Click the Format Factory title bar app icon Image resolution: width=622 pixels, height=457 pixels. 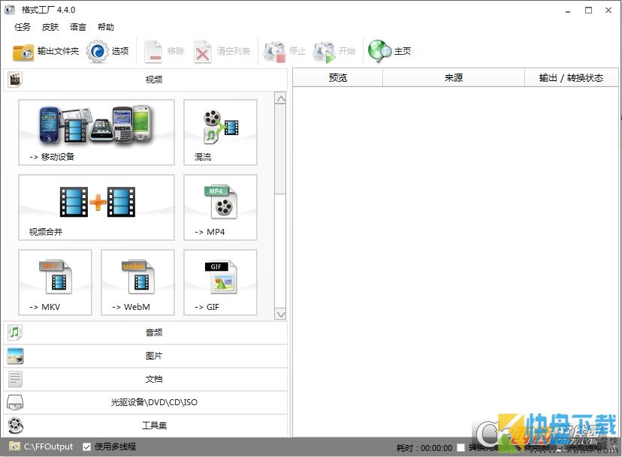pos(10,10)
